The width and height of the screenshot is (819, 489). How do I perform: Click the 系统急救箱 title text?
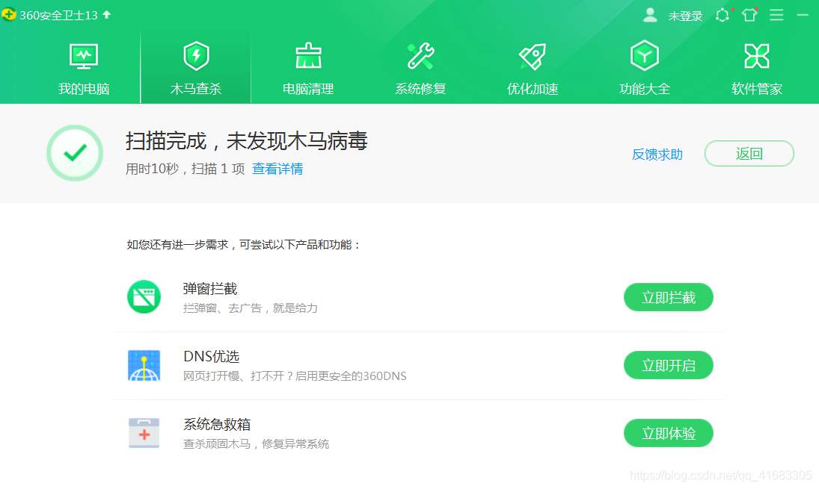(x=217, y=424)
